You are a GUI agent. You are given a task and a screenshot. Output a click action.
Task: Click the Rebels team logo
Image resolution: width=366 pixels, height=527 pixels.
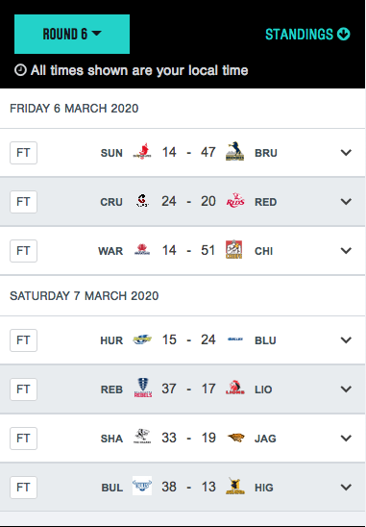click(143, 388)
